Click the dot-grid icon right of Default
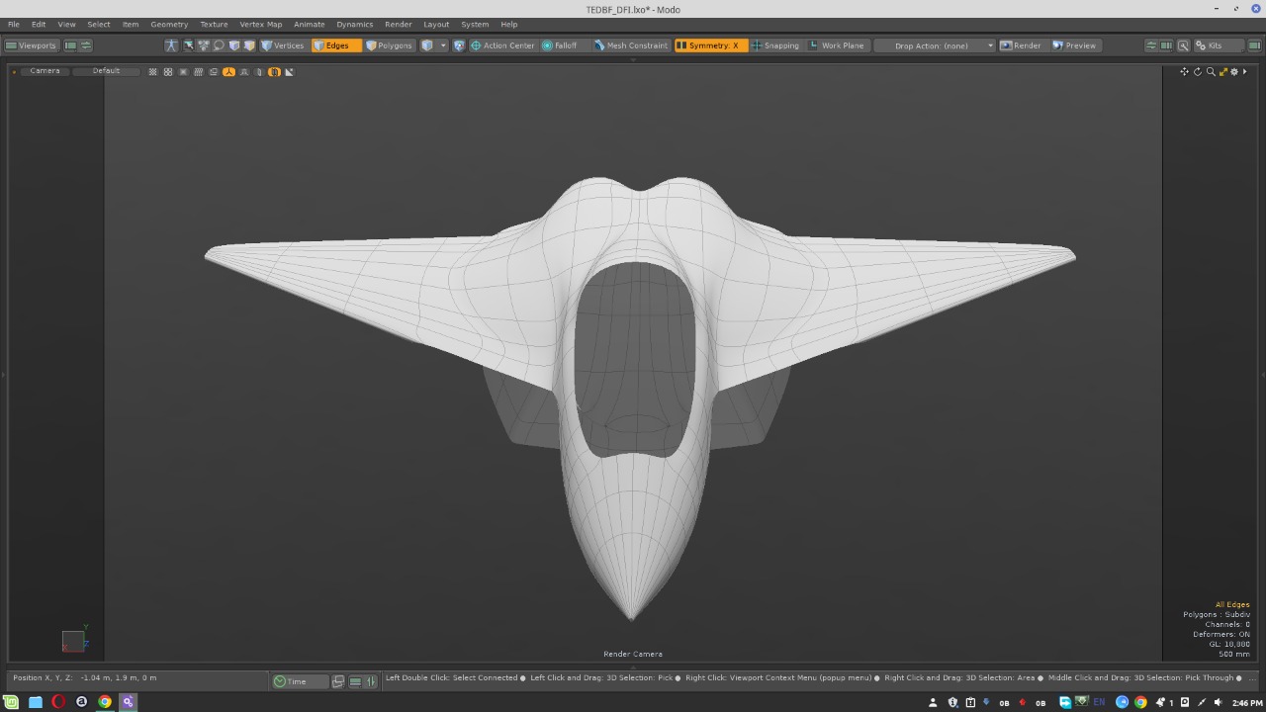This screenshot has width=1266, height=712. point(152,72)
